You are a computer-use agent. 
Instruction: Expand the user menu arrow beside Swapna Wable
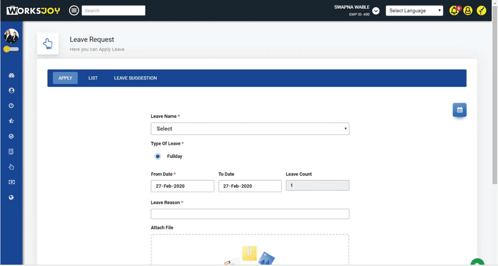376,11
